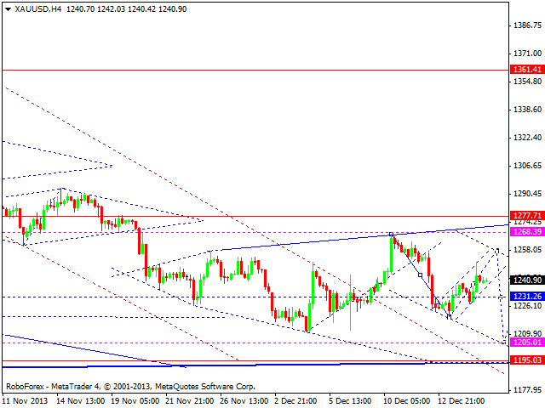Select the OHLC values 1240.70 1242.03 1240.42 1240.90
This screenshot has width=545, height=408.
pos(127,9)
